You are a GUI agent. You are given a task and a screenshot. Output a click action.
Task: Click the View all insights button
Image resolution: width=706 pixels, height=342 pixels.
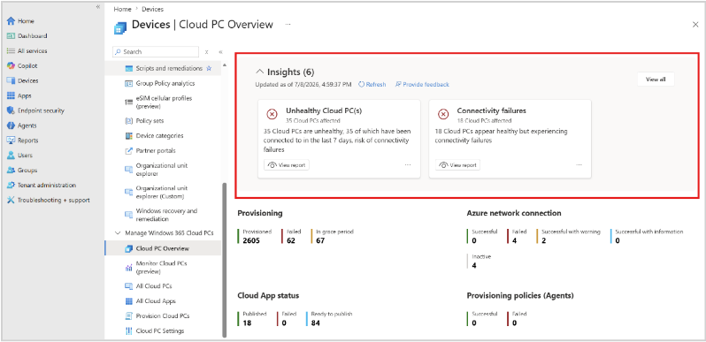pos(656,80)
